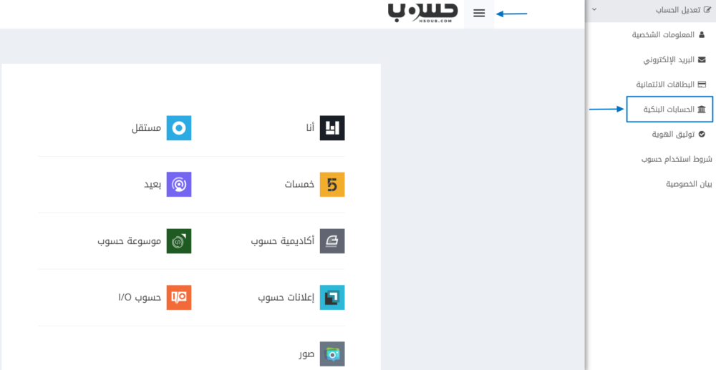716x370 pixels.
Task: Open the Ana (أنا) app icon
Action: coord(332,128)
